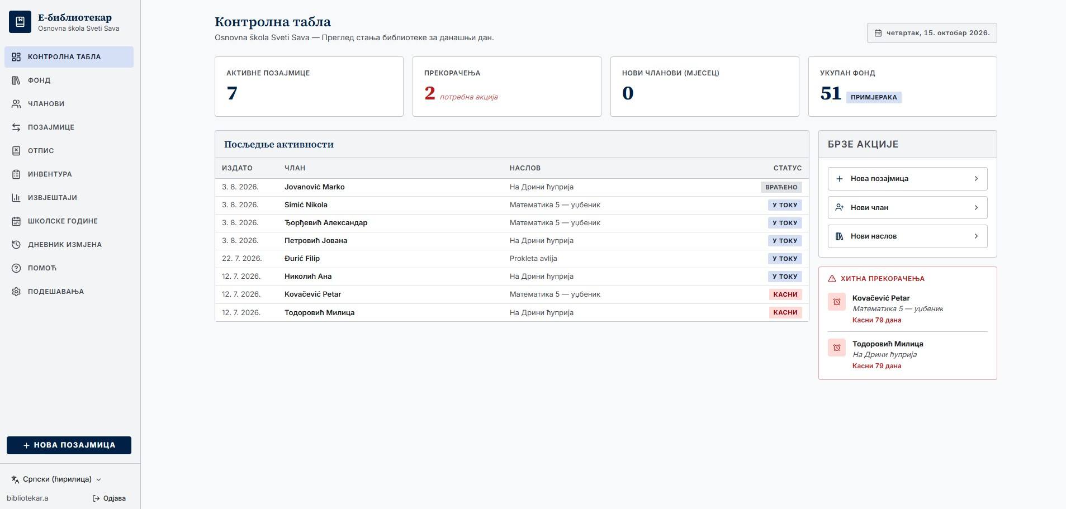
Task: Click the date box четвртак, 15. октобар 2026.
Action: [x=932, y=33]
